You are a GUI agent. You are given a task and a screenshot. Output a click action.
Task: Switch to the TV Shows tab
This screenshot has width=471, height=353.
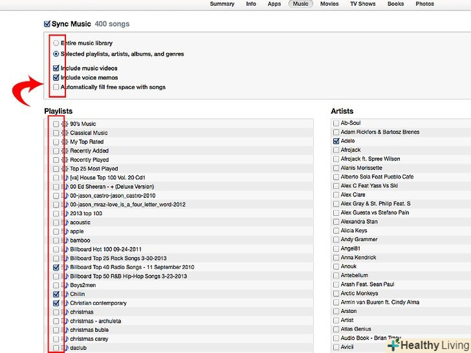(x=363, y=4)
